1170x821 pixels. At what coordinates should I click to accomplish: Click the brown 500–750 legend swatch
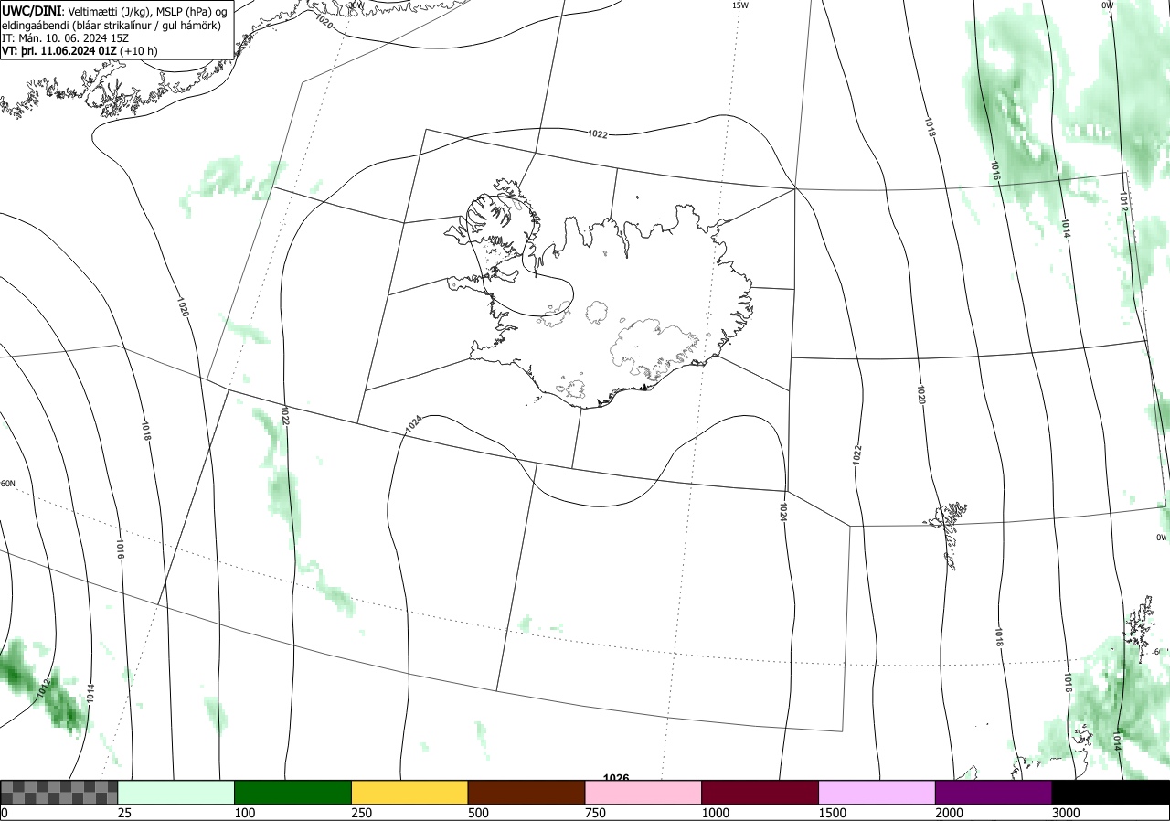526,792
